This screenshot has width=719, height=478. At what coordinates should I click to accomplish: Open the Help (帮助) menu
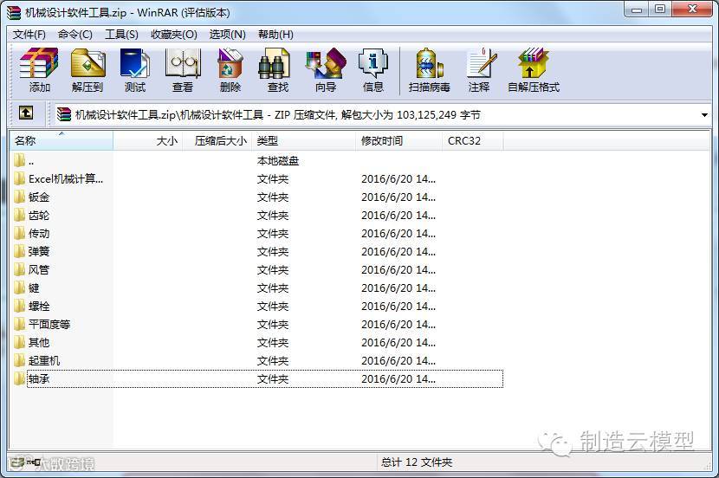[x=275, y=35]
